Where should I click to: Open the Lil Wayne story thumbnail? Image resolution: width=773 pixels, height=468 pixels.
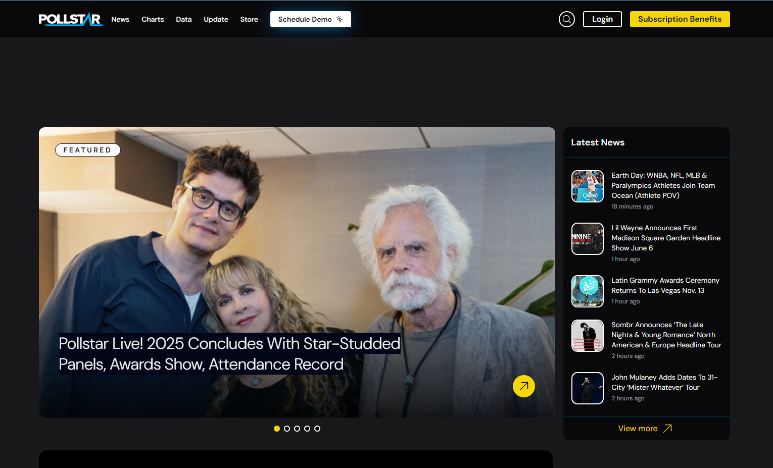[x=588, y=239]
